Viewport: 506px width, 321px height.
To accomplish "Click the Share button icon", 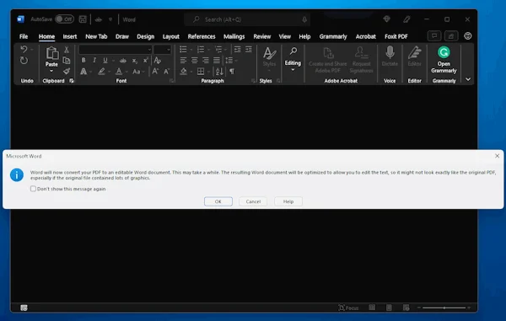I will pyautogui.click(x=451, y=35).
